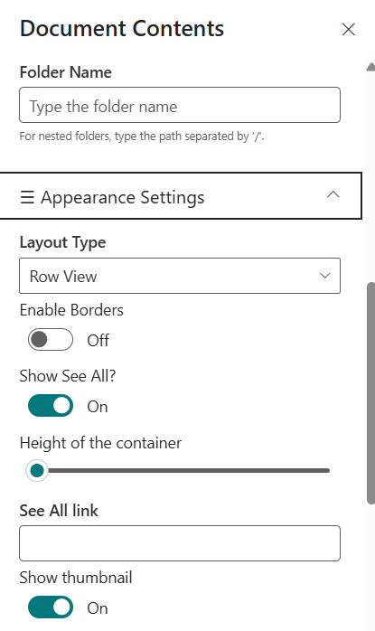Screen dimensions: 375x631
Task: Click the On label next to Show thumbnail
Action: click(98, 608)
